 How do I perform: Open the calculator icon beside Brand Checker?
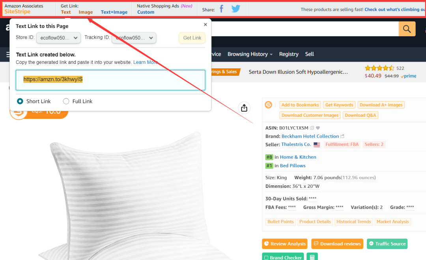312,257
